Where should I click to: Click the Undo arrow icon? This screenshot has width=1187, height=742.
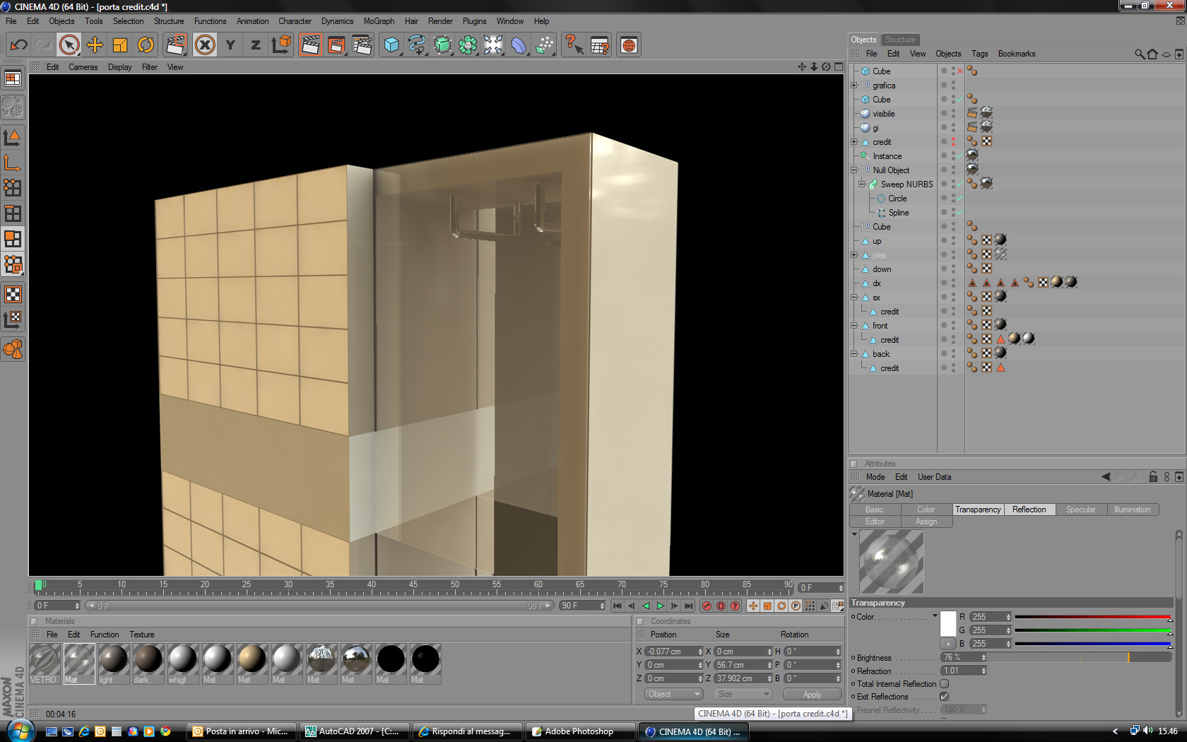(x=18, y=45)
